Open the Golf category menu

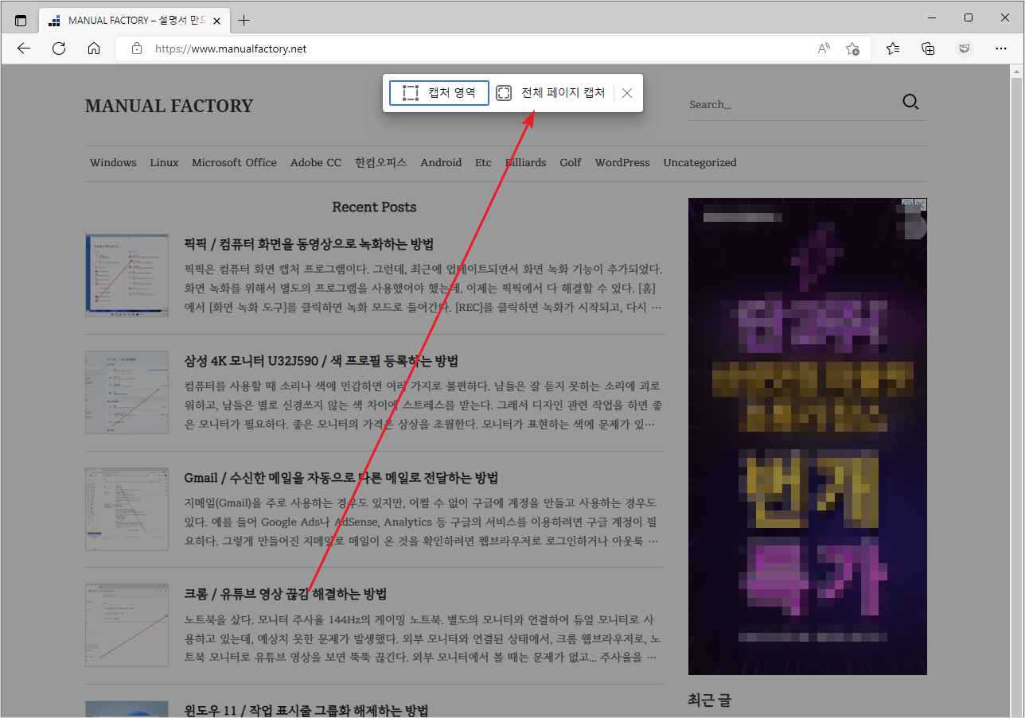[571, 162]
